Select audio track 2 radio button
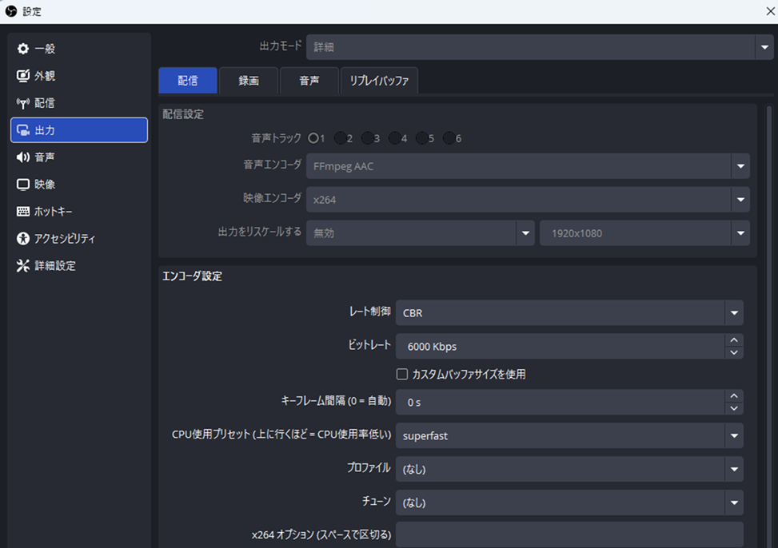 [341, 138]
